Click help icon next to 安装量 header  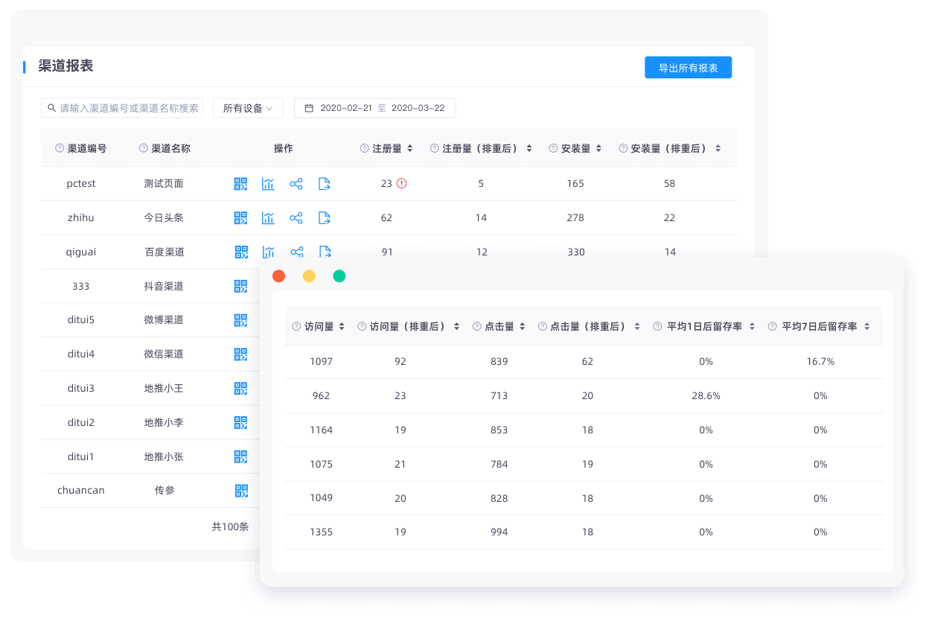click(553, 148)
